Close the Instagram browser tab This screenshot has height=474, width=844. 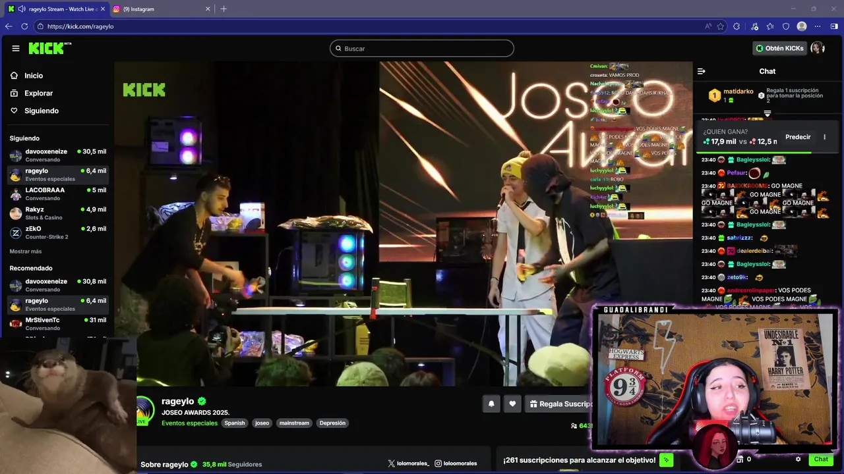pyautogui.click(x=208, y=9)
